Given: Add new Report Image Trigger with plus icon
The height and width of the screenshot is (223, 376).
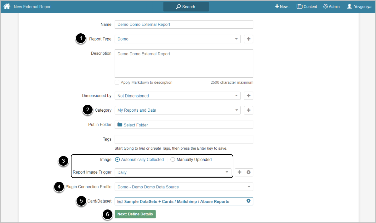Looking at the screenshot, I should click(x=239, y=172).
